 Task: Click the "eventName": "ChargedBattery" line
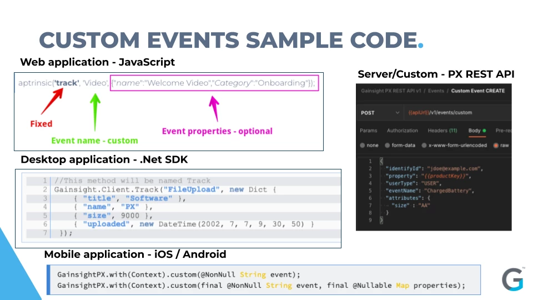[430, 191]
